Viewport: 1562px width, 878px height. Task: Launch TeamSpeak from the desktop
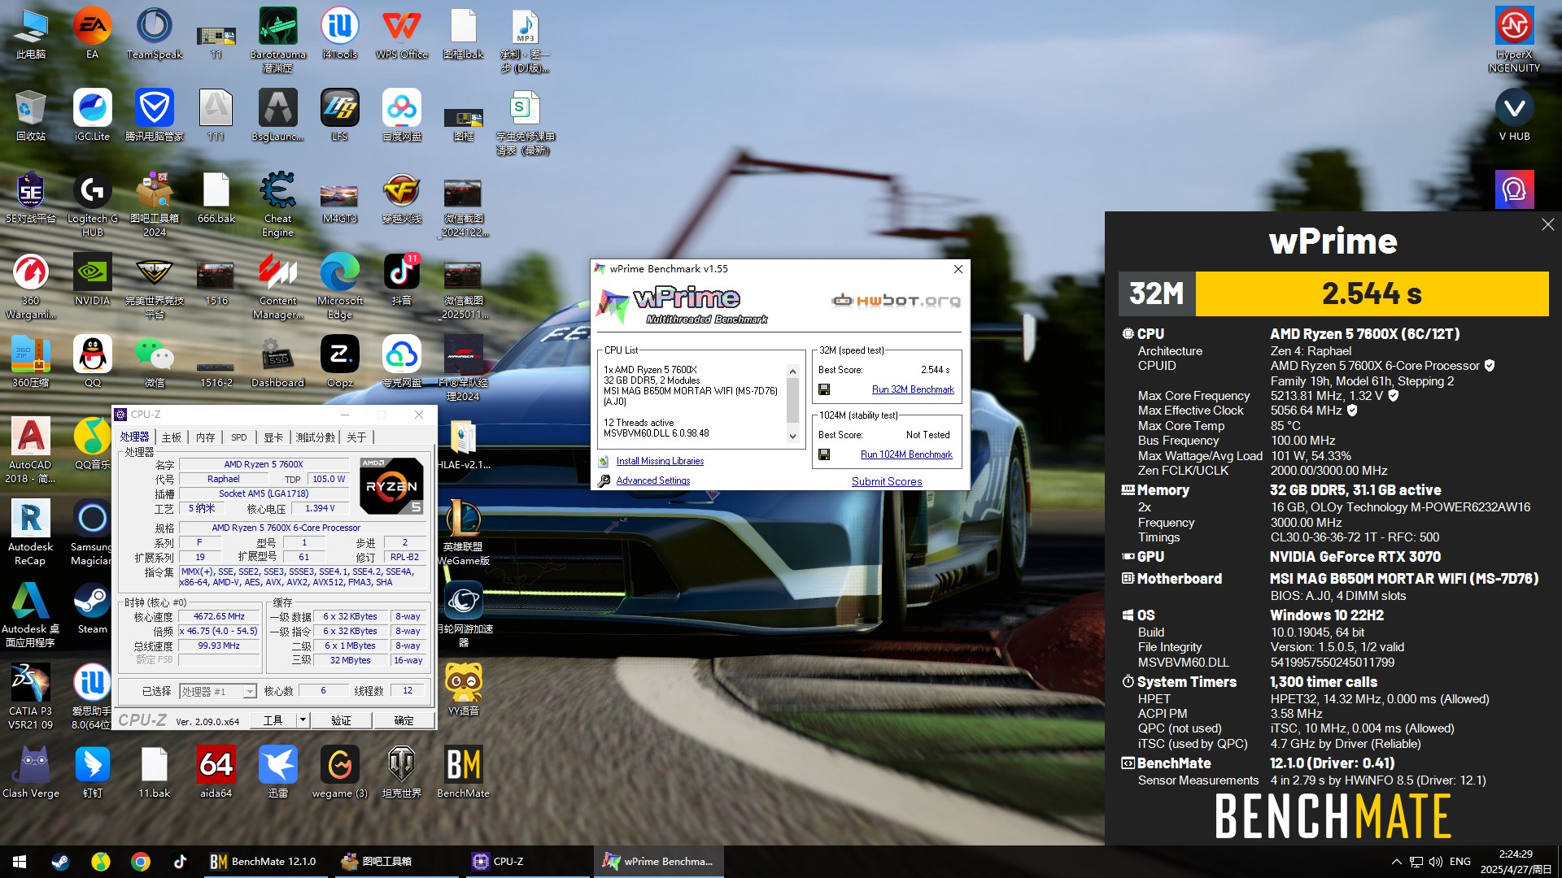154,33
